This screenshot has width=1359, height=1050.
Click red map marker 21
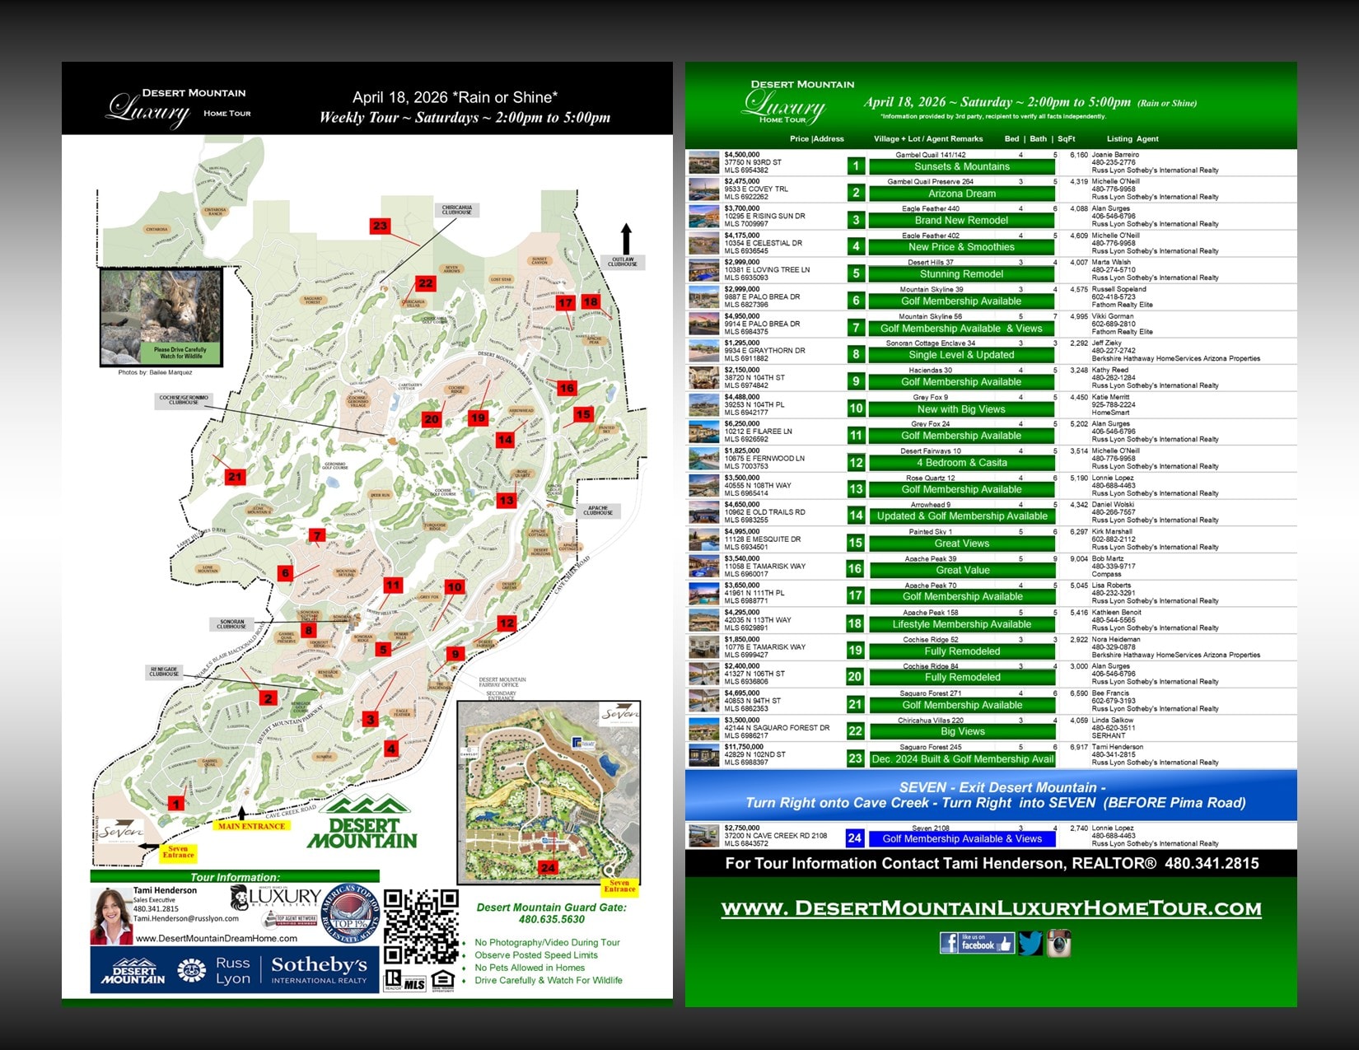click(x=236, y=477)
